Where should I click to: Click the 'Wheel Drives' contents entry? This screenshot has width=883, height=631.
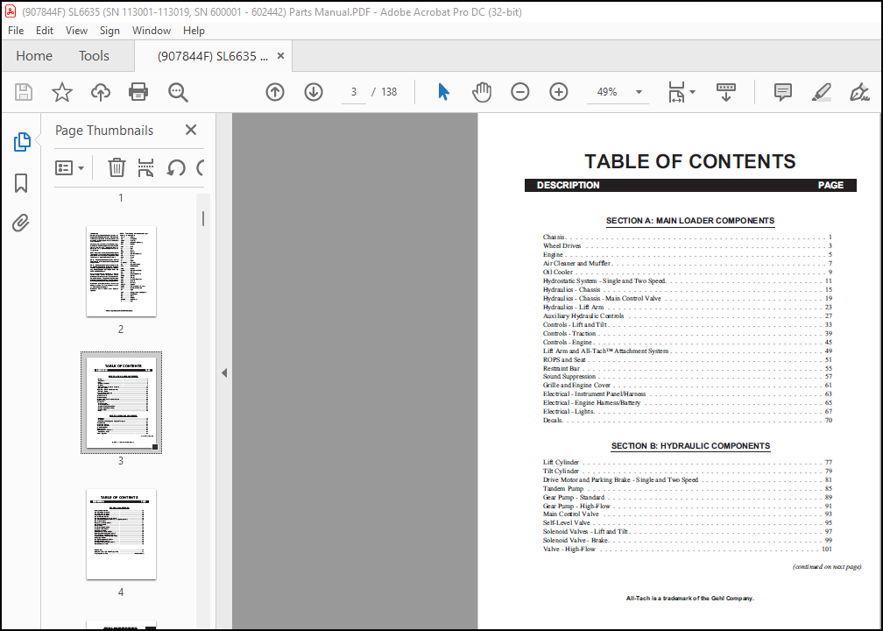pyautogui.click(x=687, y=245)
